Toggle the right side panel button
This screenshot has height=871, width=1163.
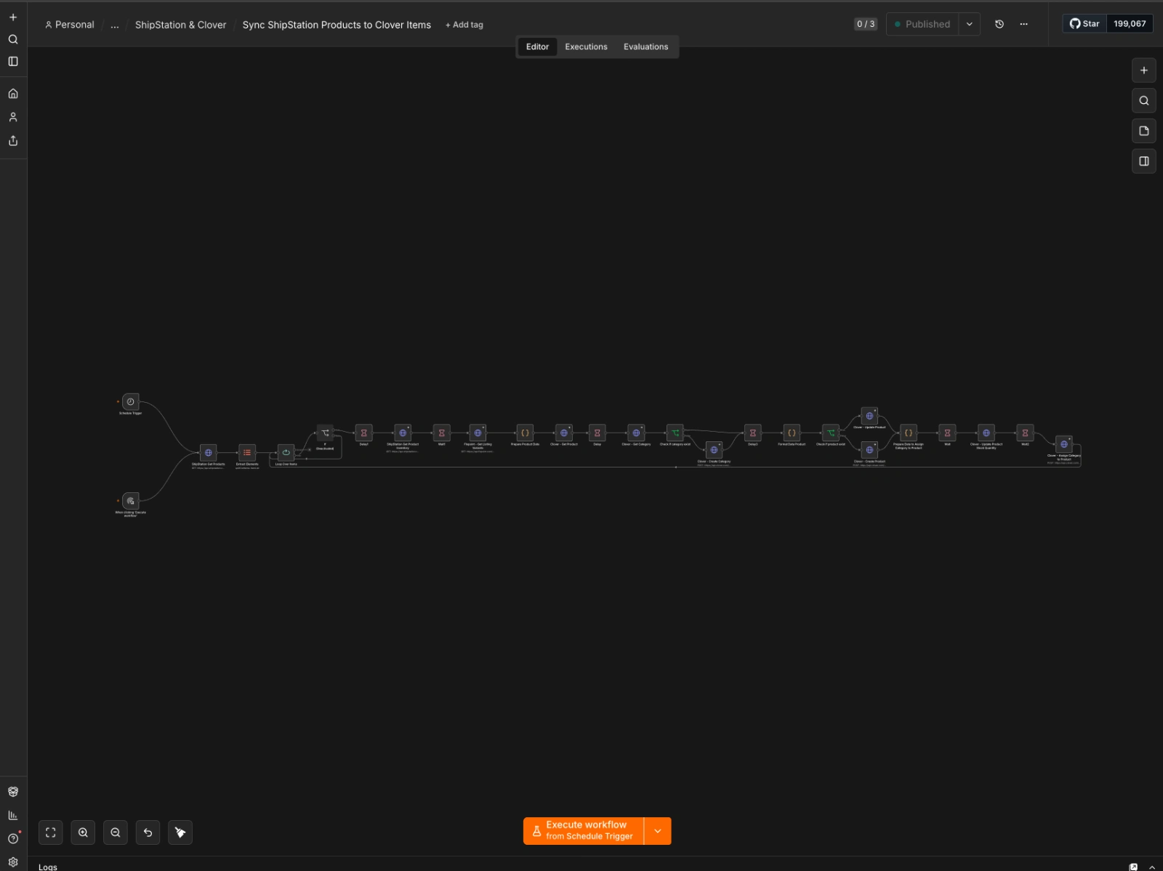(1144, 161)
